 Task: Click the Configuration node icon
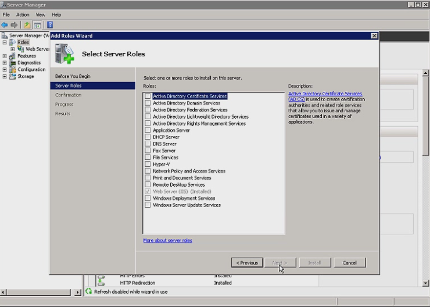pos(12,70)
